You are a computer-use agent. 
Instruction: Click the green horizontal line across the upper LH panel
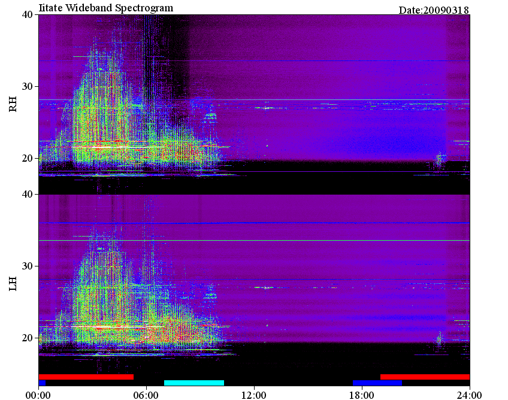(255, 240)
